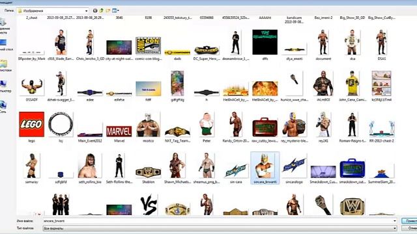417x234 pixels.
Task: Click the file name 'Main_Event2012'
Action: 90,141
